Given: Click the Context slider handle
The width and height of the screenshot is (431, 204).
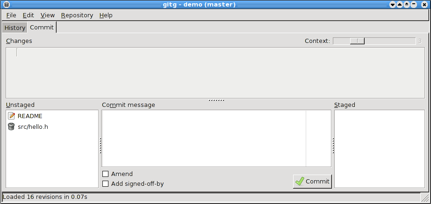Looking at the screenshot, I should coord(357,41).
